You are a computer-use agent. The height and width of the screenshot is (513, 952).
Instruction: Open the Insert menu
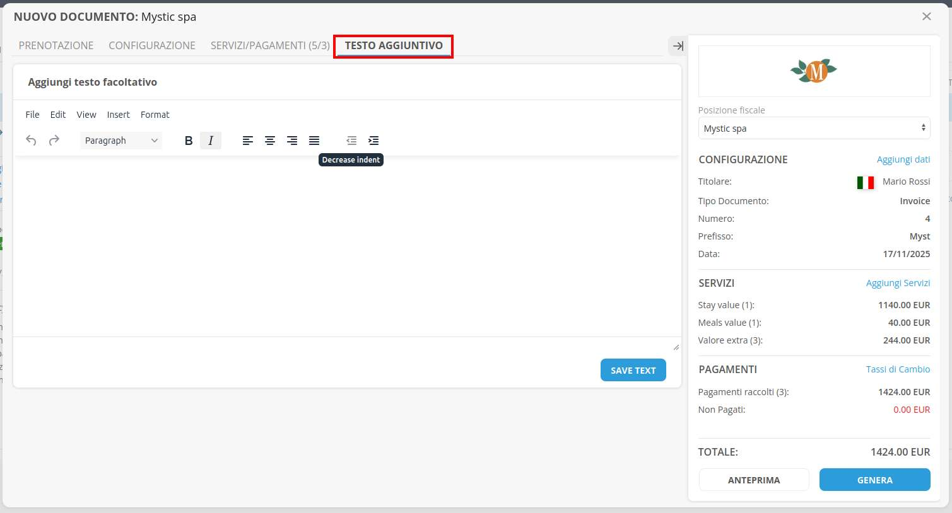tap(118, 115)
